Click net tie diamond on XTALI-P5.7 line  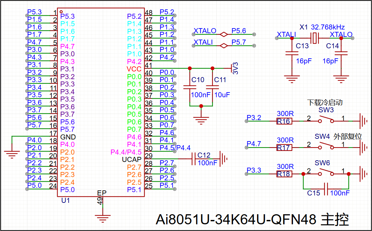224,46
